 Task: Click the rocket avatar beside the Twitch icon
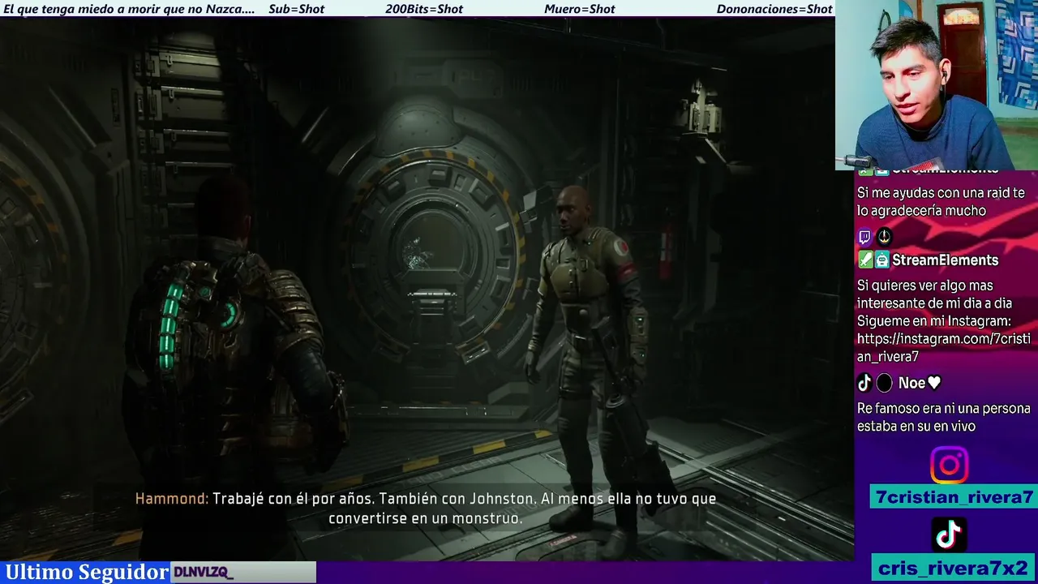(x=884, y=237)
